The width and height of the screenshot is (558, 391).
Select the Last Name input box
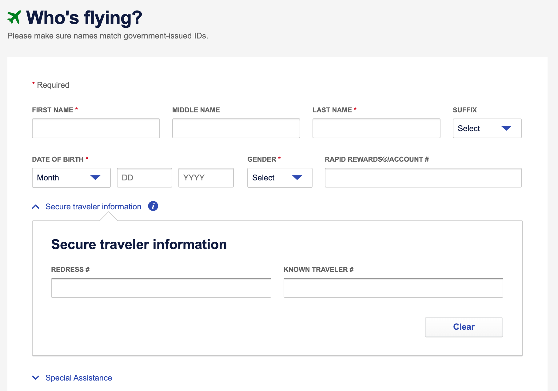(376, 128)
